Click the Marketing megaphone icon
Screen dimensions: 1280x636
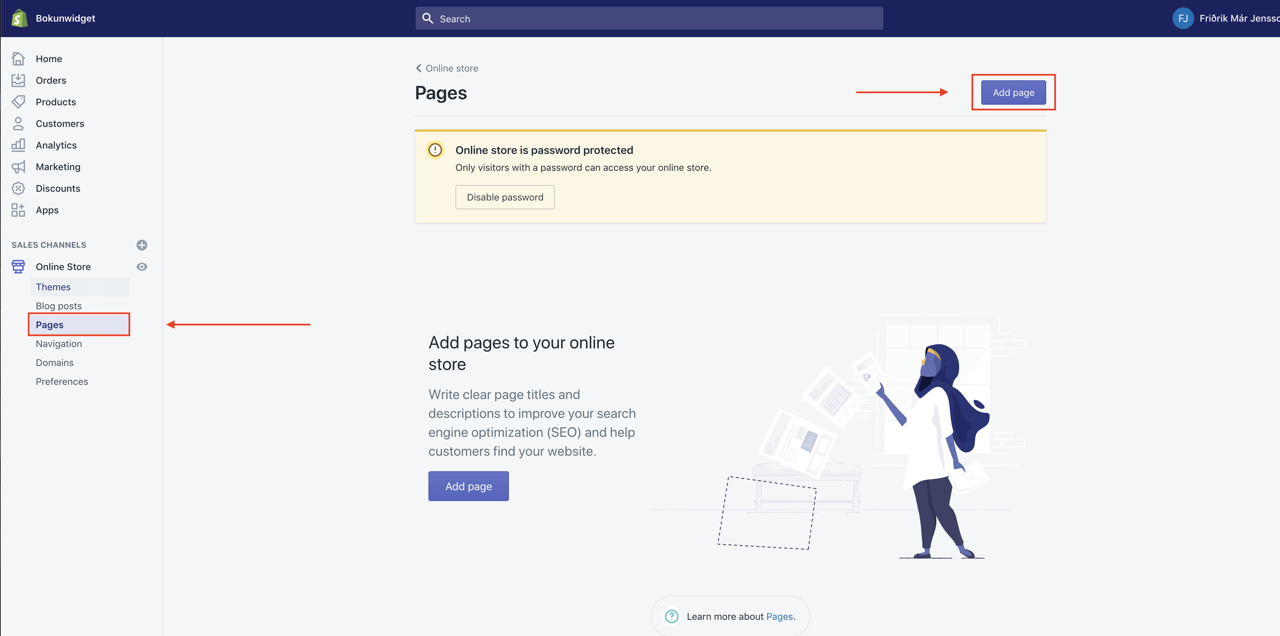[18, 167]
